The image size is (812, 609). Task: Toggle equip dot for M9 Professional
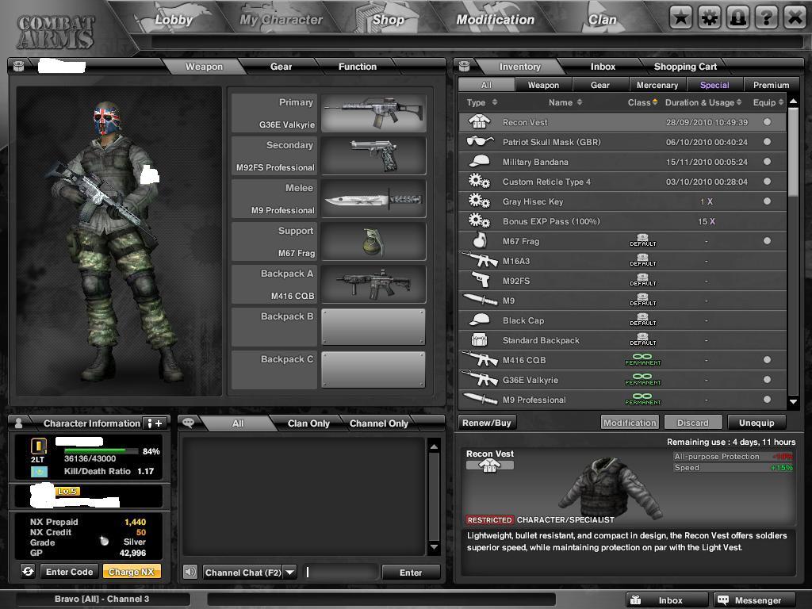pos(767,400)
